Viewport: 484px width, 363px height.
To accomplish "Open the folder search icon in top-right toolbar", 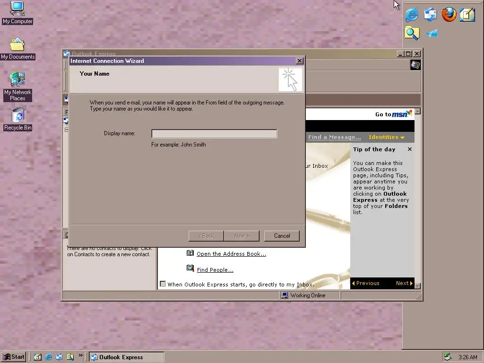I will pyautogui.click(x=412, y=33).
